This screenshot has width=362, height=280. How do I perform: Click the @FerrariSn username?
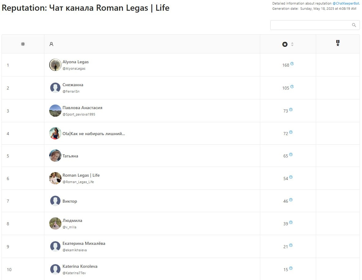[71, 91]
